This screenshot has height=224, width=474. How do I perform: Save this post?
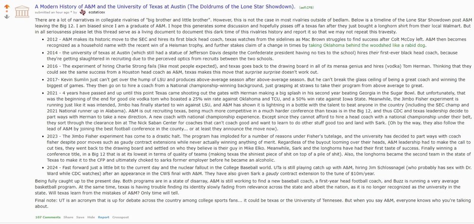tap(81, 217)
